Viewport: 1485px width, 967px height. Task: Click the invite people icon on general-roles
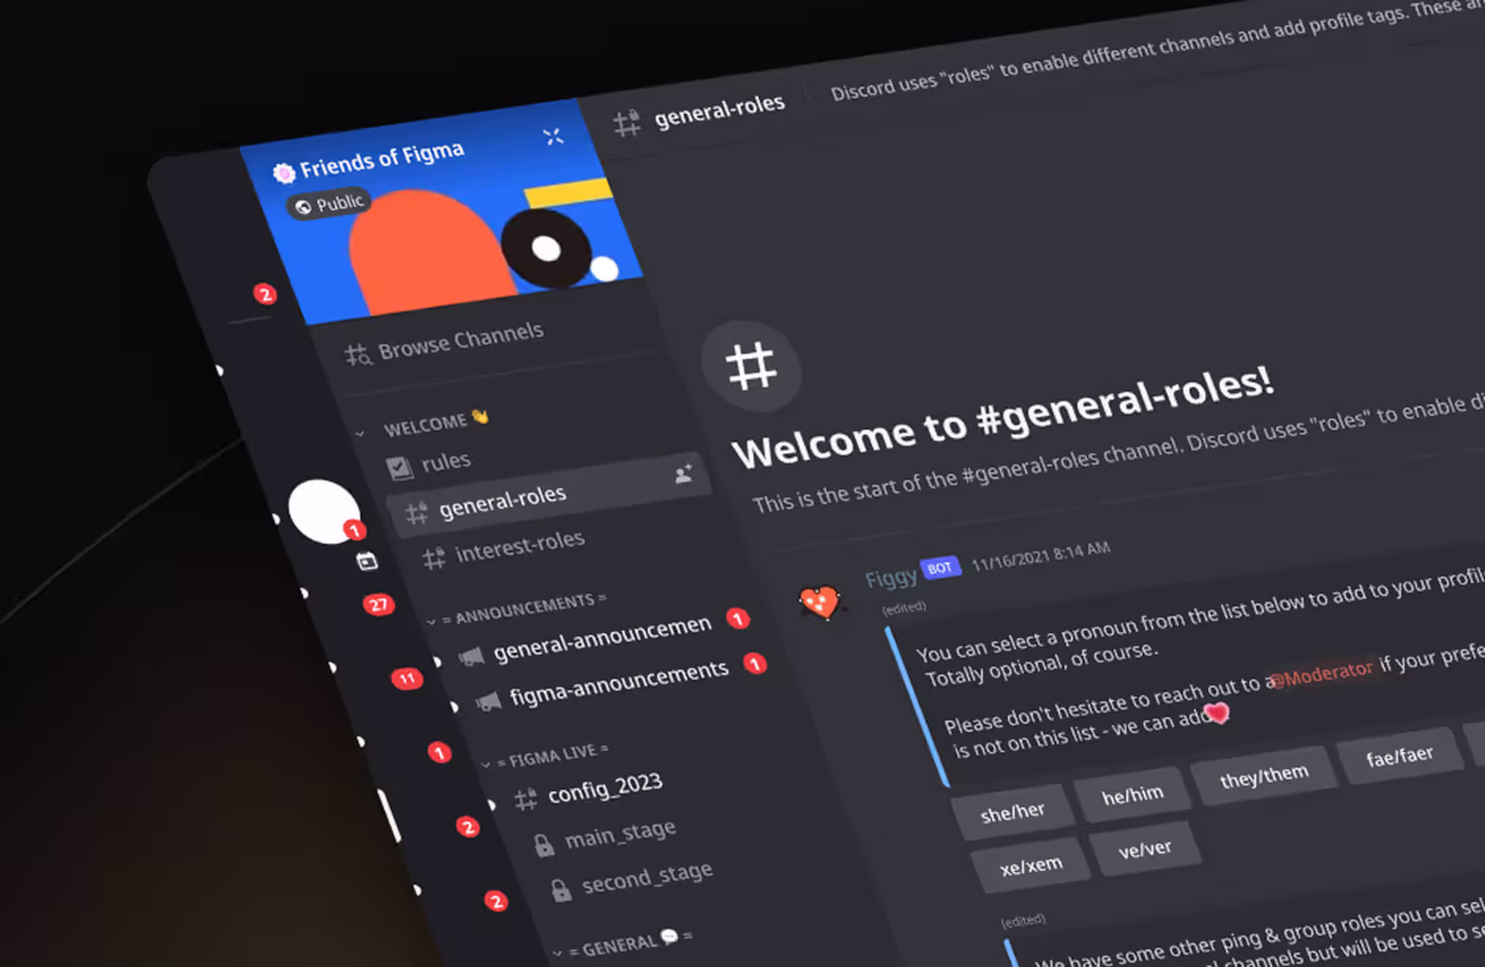pos(683,473)
